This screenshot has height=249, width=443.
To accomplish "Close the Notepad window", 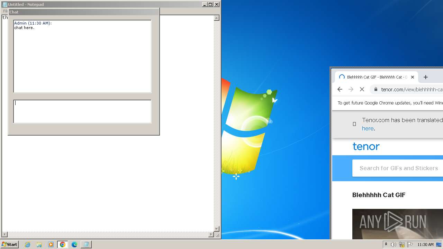I will pos(217,4).
